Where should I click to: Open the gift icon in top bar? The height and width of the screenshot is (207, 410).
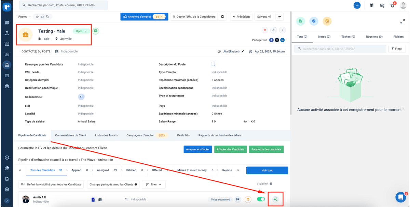coord(371,5)
